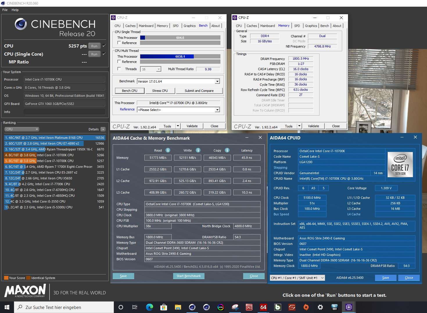Switch to ROG CPU-Z taskbar icon
The image size is (427, 313).
pos(249,307)
